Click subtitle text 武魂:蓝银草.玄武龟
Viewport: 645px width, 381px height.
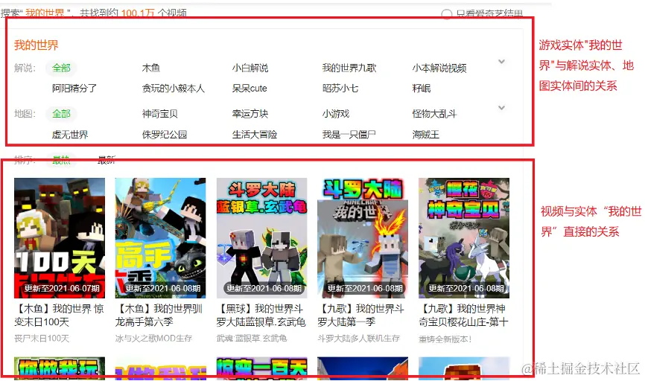click(252, 339)
